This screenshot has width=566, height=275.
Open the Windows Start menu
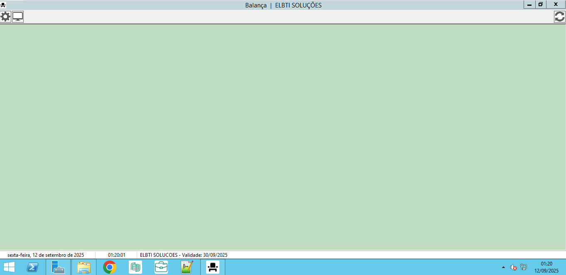[9, 267]
